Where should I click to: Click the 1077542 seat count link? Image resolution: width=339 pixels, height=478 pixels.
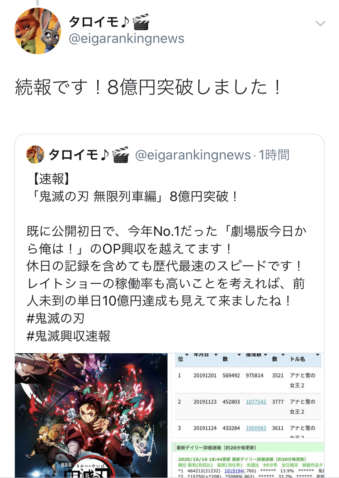click(256, 402)
